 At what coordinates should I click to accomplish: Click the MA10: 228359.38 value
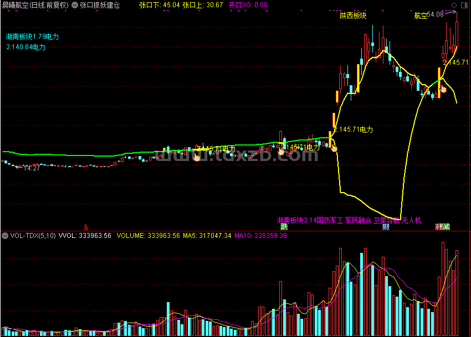click(x=260, y=236)
